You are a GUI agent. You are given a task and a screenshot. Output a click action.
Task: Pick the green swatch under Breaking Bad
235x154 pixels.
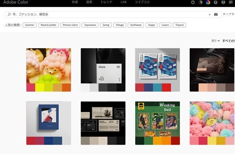point(148,141)
